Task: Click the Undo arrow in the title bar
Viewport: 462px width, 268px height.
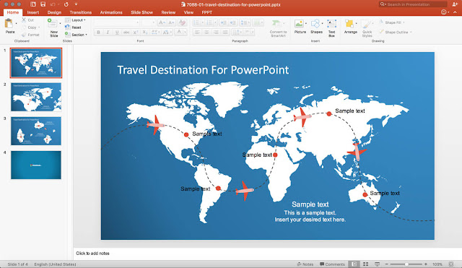Action: pyautogui.click(x=53, y=4)
